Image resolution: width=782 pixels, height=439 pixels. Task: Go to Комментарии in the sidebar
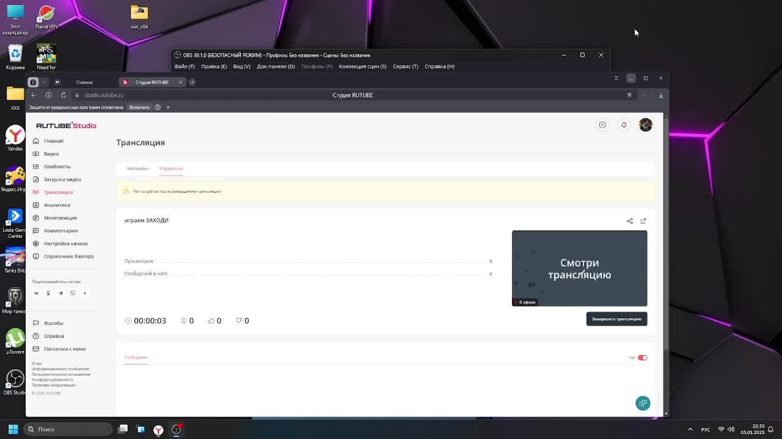point(60,230)
